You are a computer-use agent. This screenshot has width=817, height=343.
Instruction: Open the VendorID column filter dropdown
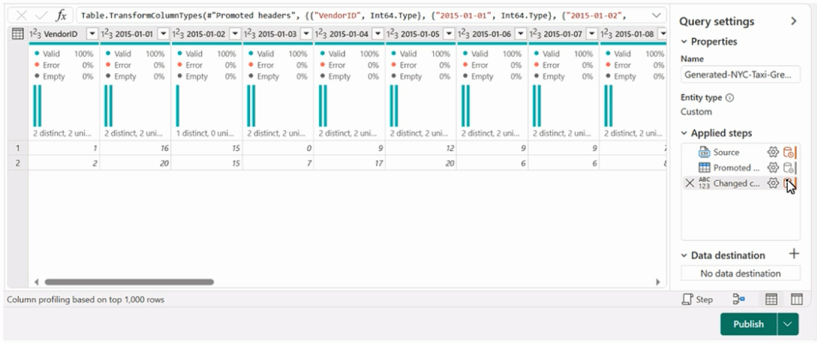(x=92, y=33)
